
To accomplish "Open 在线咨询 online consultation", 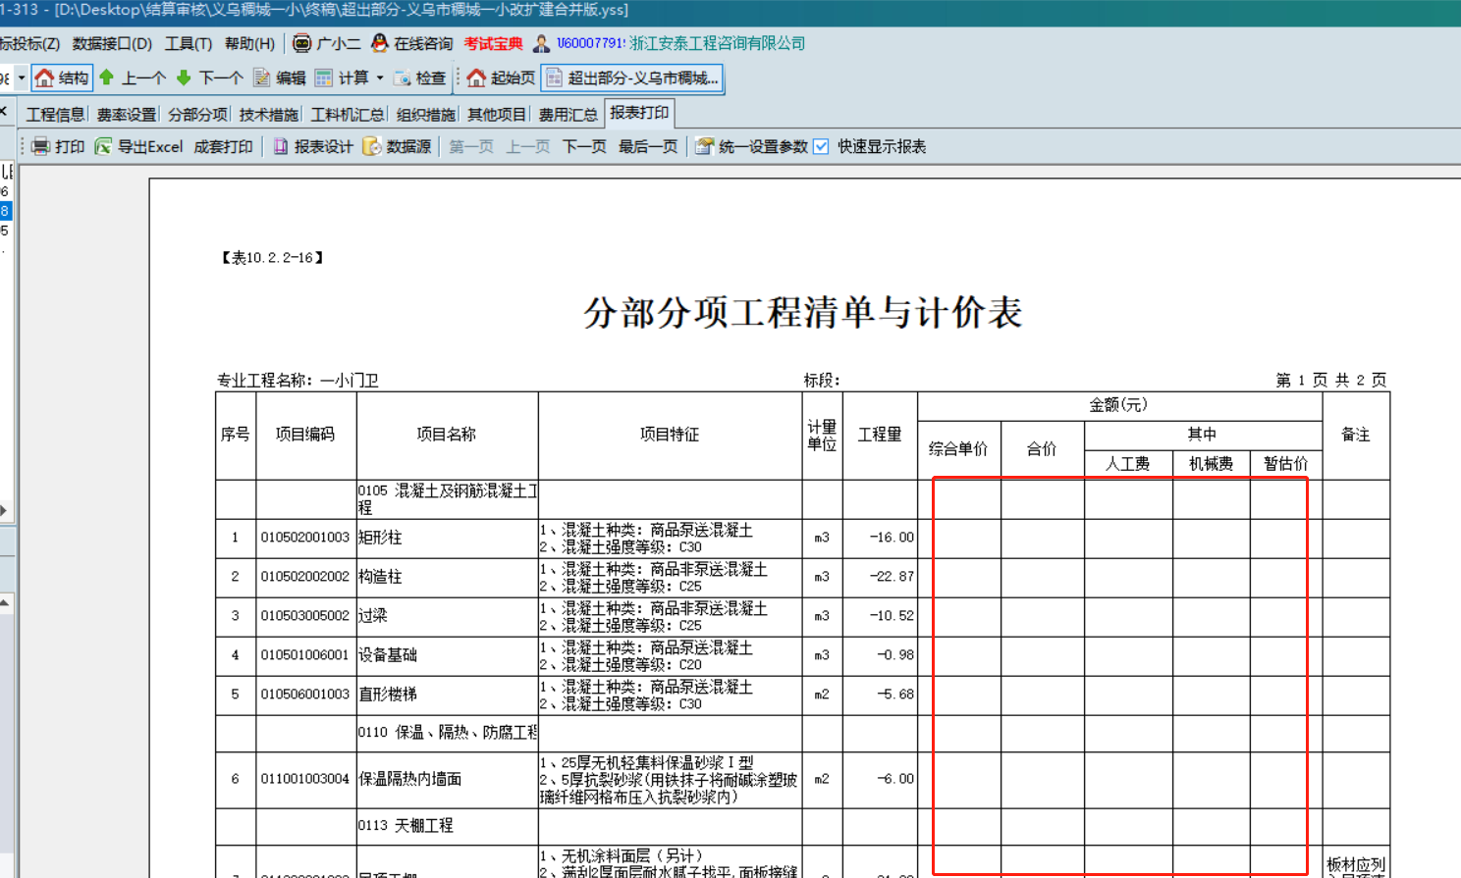I will coord(412,43).
